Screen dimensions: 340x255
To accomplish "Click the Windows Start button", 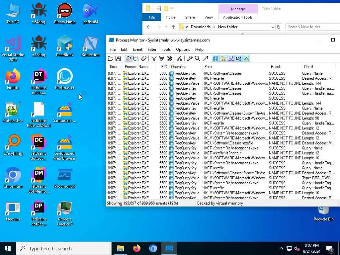I will coord(8,248).
